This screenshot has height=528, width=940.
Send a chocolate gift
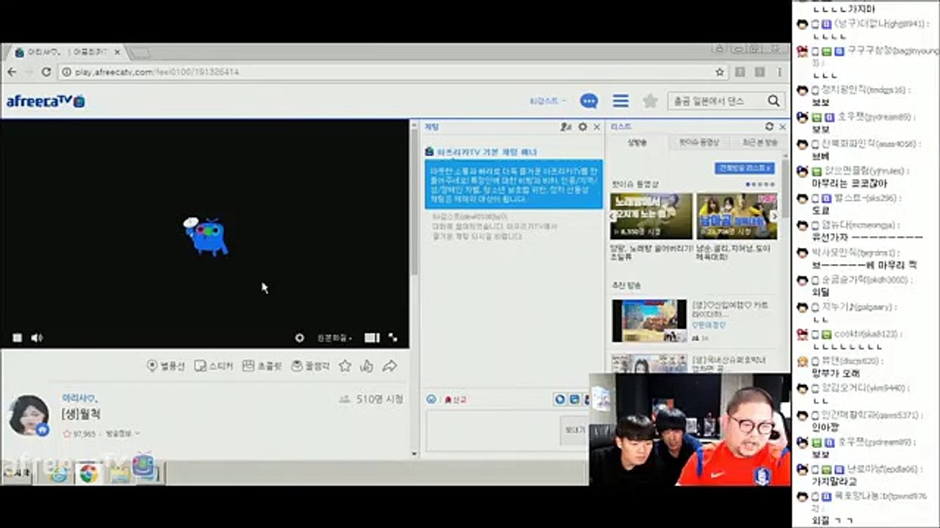click(x=262, y=365)
